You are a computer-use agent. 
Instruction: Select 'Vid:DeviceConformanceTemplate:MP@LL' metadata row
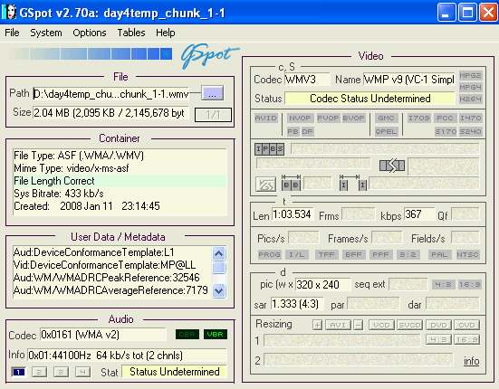click(112, 265)
